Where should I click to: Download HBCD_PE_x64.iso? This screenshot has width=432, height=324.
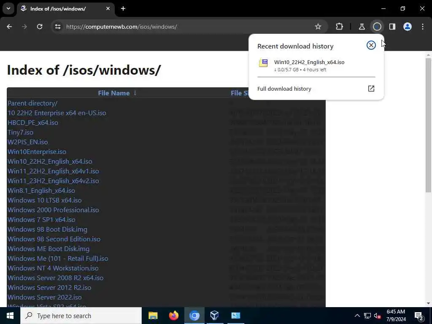pyautogui.click(x=33, y=123)
